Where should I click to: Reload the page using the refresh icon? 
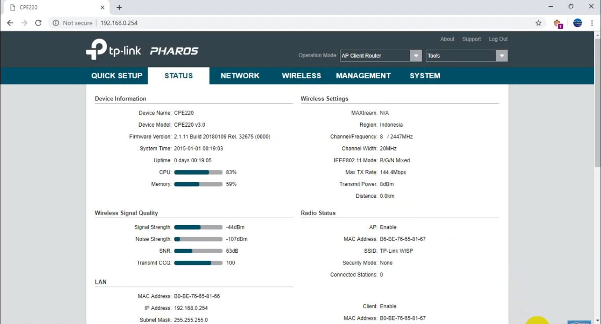(38, 22)
